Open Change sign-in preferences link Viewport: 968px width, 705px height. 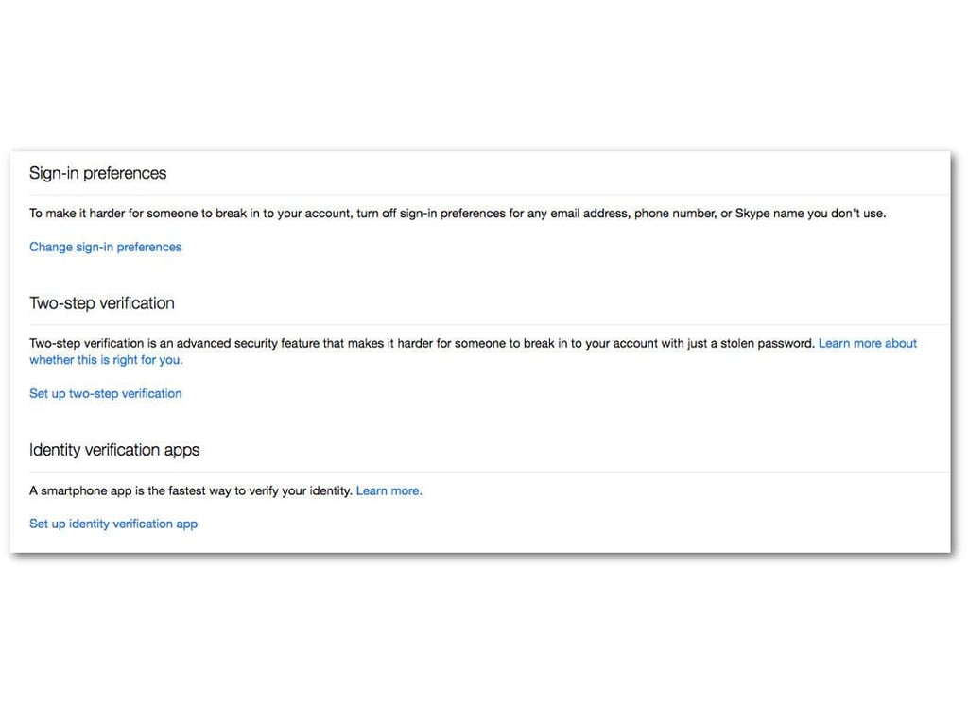[106, 247]
